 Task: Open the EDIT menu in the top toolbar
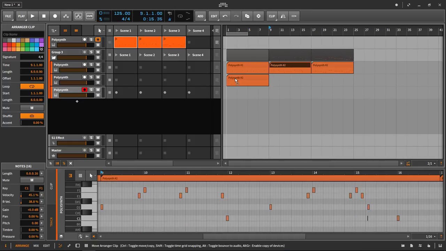pos(214,16)
